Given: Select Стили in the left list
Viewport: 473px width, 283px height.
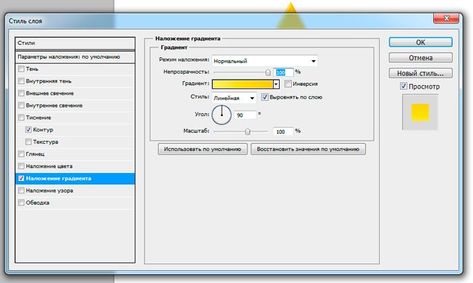Looking at the screenshot, I should [x=74, y=43].
